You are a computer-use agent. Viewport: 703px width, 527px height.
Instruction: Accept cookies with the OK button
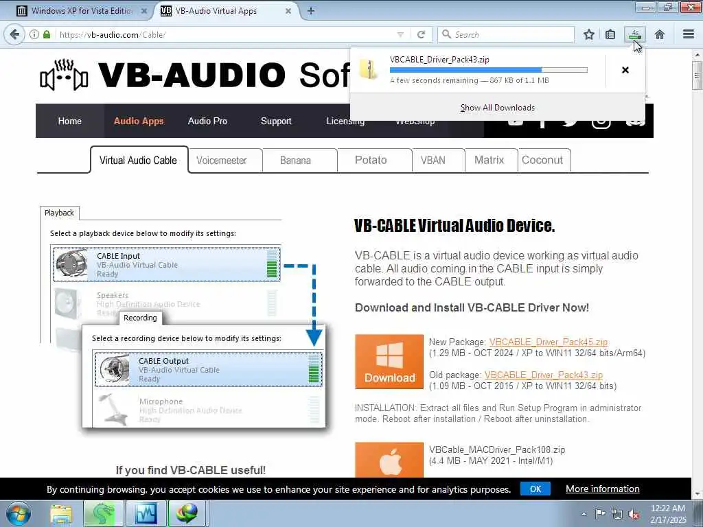tap(535, 489)
